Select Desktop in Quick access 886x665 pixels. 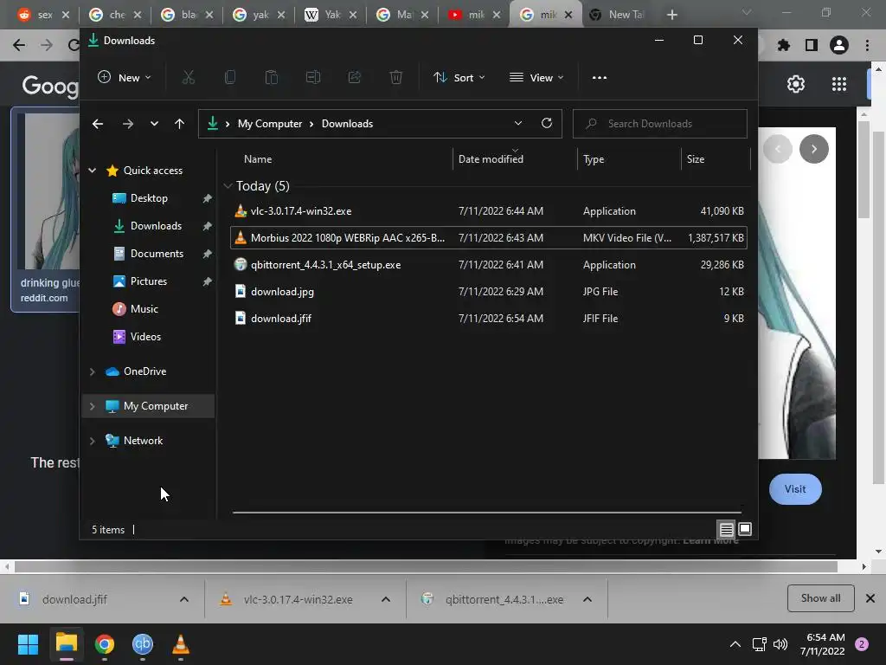(x=149, y=198)
